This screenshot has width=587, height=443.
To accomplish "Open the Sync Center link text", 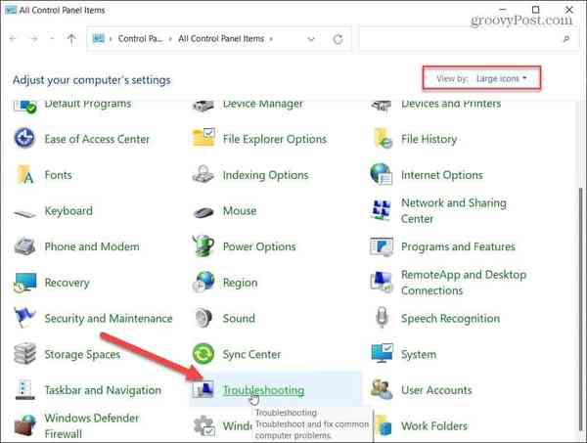I will point(251,354).
